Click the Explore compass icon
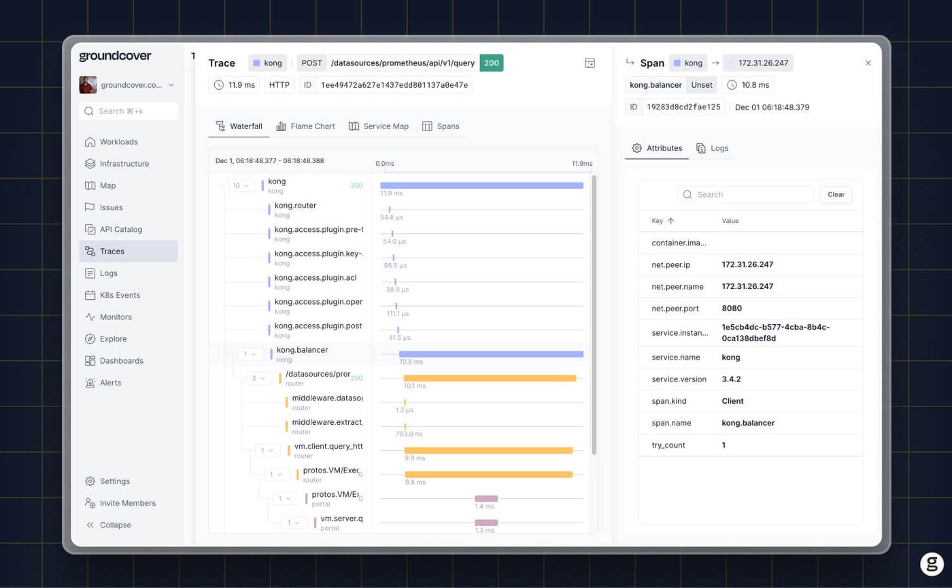The height and width of the screenshot is (588, 952). (90, 339)
